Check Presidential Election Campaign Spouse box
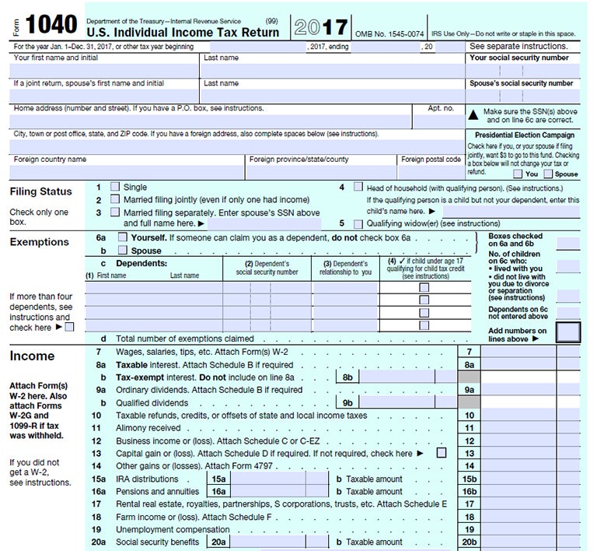The image size is (597, 551). pyautogui.click(x=548, y=174)
